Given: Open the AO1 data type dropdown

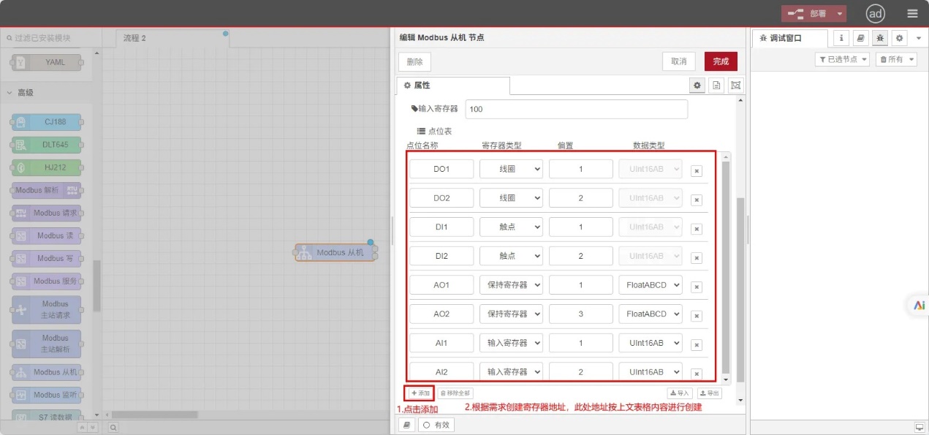Looking at the screenshot, I should point(650,284).
